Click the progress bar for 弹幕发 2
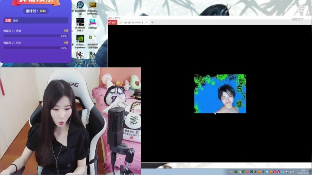 (36, 48)
